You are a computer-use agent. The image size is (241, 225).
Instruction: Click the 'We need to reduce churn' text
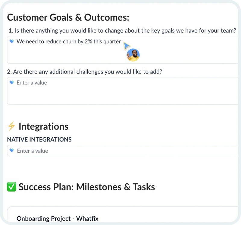69,42
